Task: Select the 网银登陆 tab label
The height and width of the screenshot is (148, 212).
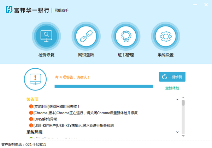Action: [x=86, y=55]
